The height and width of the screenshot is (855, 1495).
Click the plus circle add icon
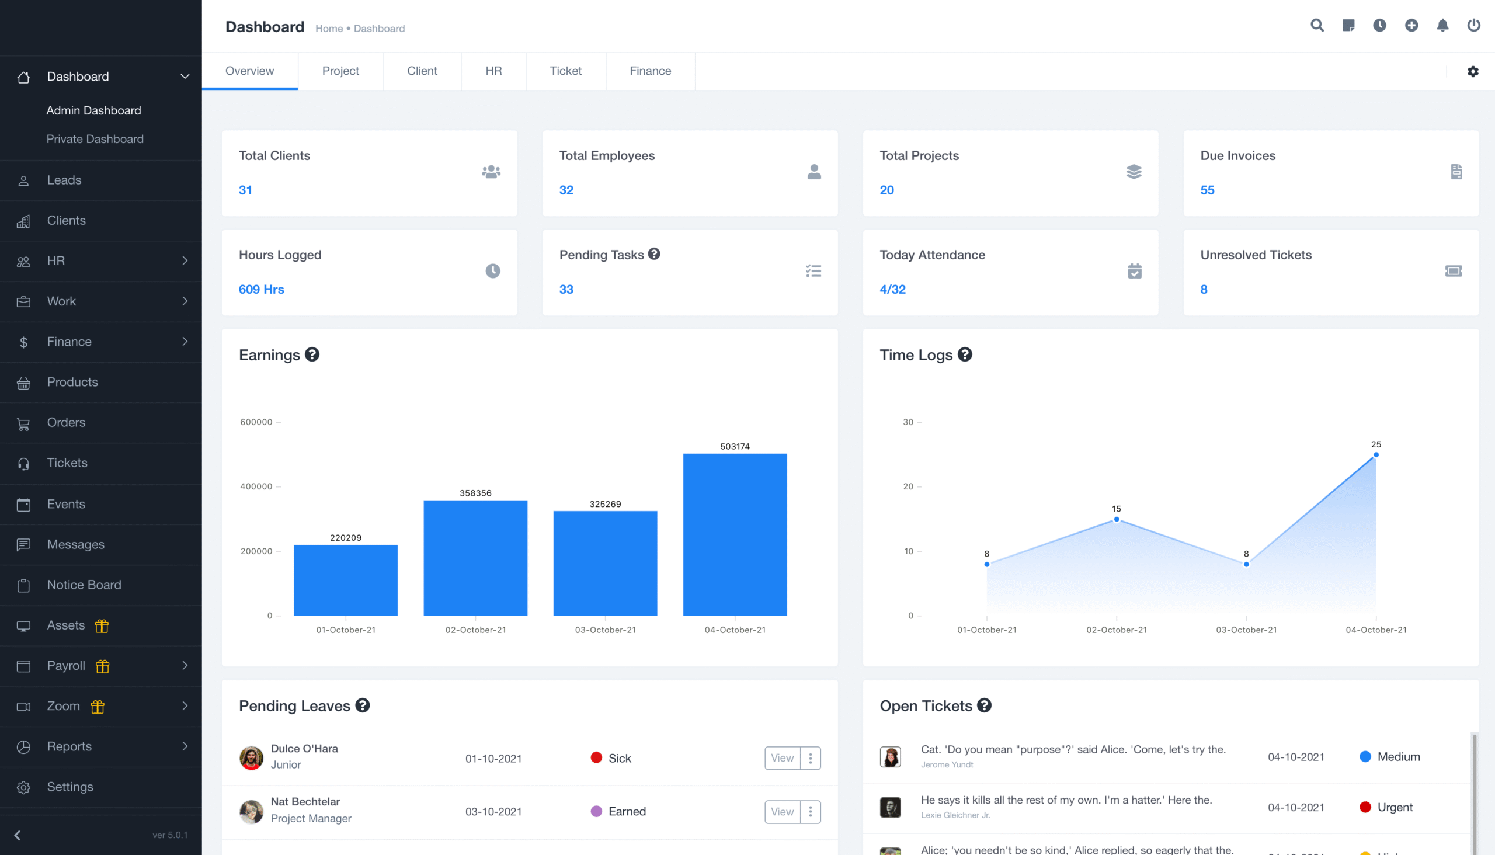tap(1411, 25)
